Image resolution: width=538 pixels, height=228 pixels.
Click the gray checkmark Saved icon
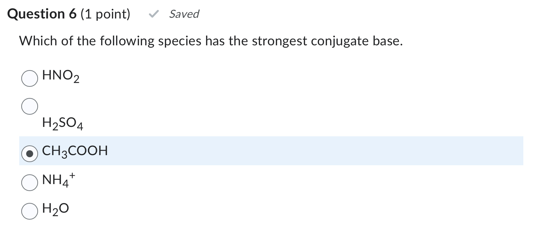pos(153,14)
